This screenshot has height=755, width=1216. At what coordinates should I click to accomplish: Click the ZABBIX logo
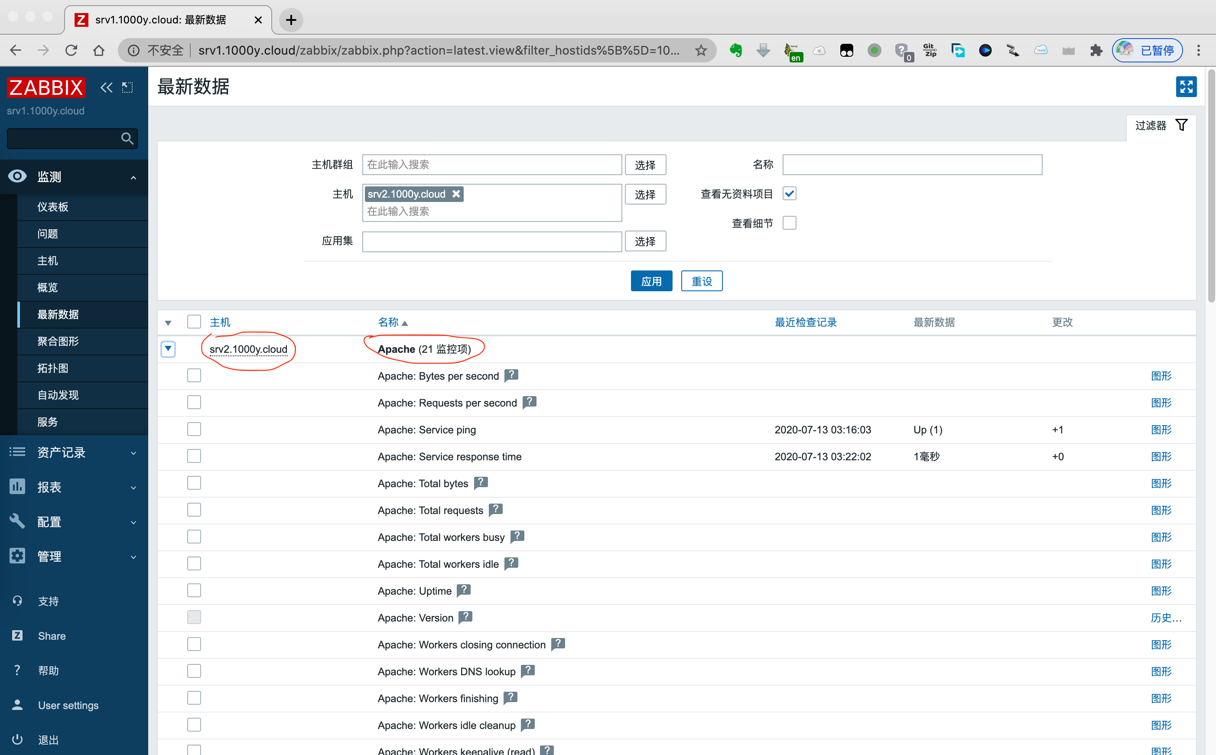point(46,88)
